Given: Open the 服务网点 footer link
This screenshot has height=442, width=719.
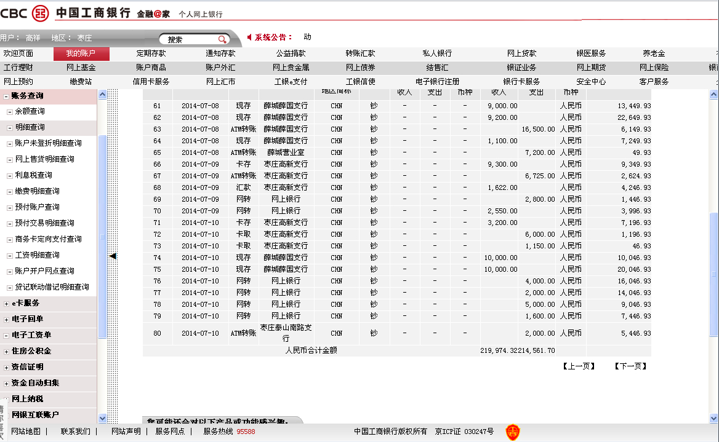Looking at the screenshot, I should tap(170, 432).
